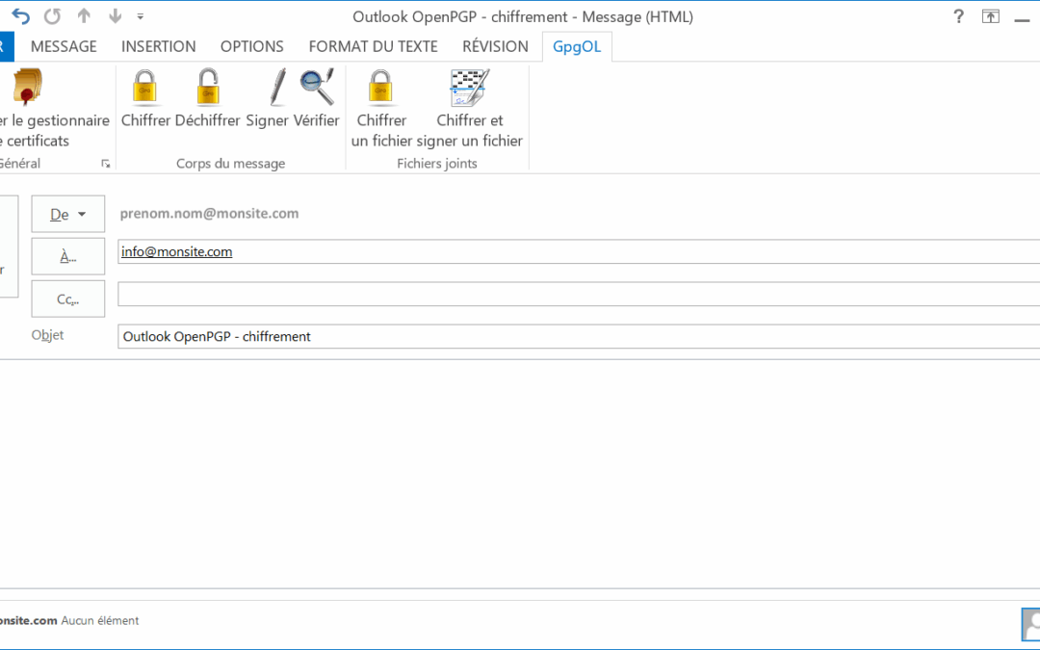This screenshot has height=650, width=1040.
Task: Click Aucun élément status text
Action: click(x=100, y=621)
